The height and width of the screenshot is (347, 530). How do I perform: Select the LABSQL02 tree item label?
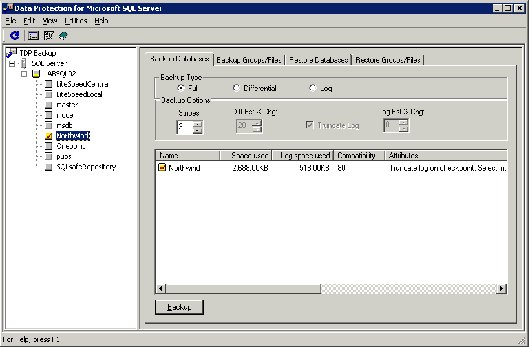tap(60, 74)
